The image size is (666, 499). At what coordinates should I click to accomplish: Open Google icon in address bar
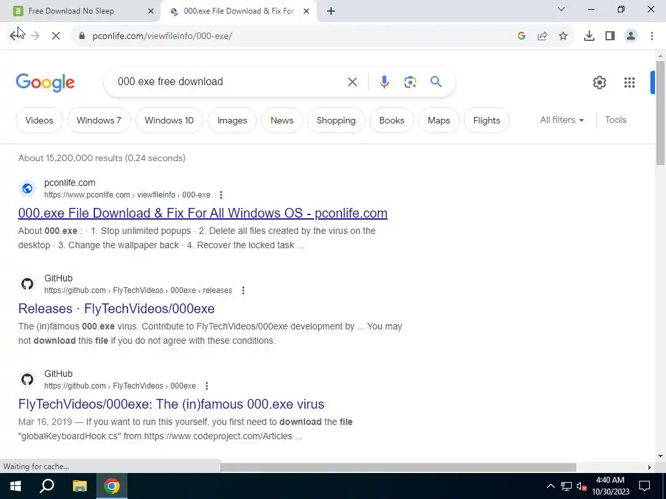click(x=522, y=36)
